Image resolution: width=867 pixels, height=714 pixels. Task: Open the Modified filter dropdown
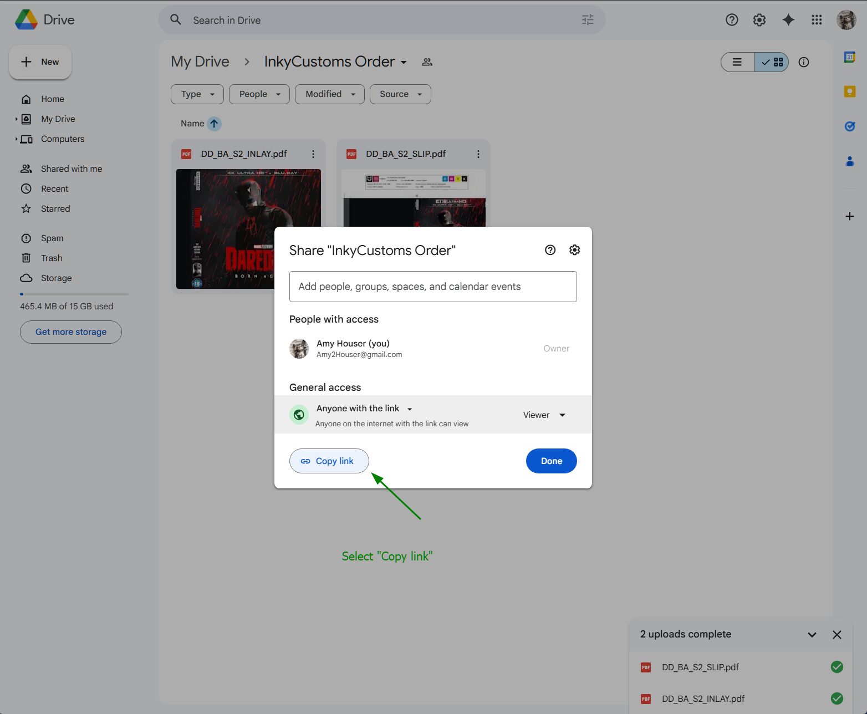click(x=330, y=94)
